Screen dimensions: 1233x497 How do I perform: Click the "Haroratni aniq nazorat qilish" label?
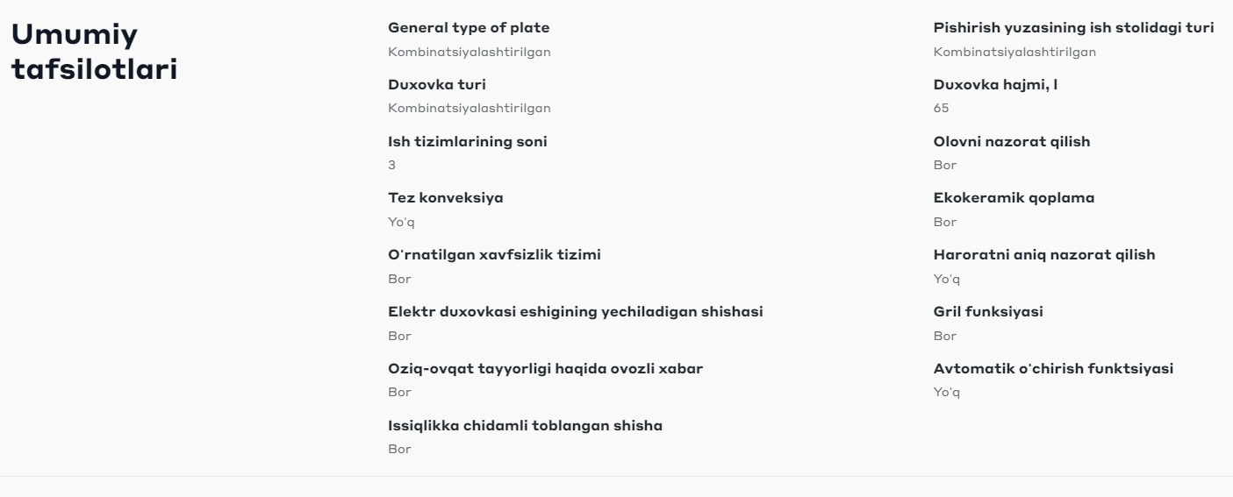point(1044,255)
